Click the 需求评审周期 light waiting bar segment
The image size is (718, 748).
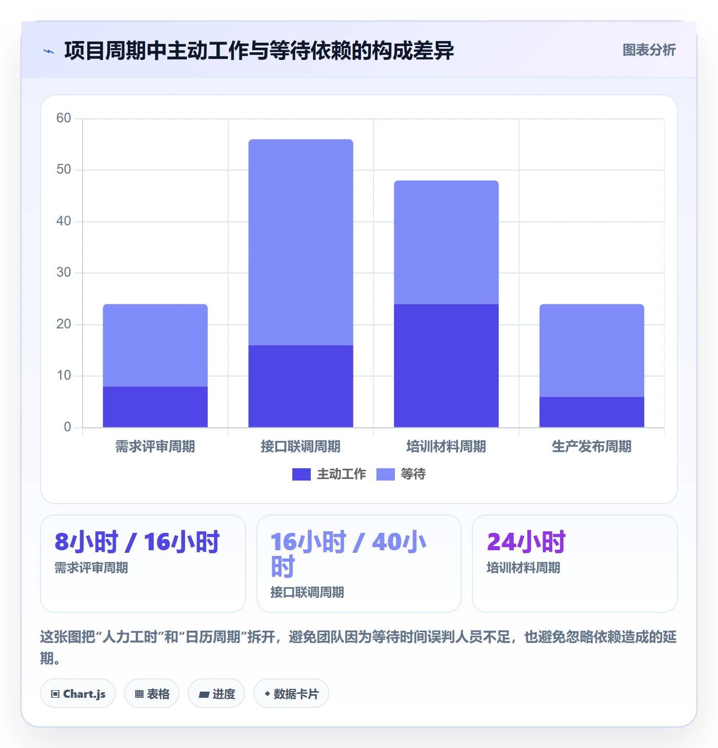pos(155,345)
